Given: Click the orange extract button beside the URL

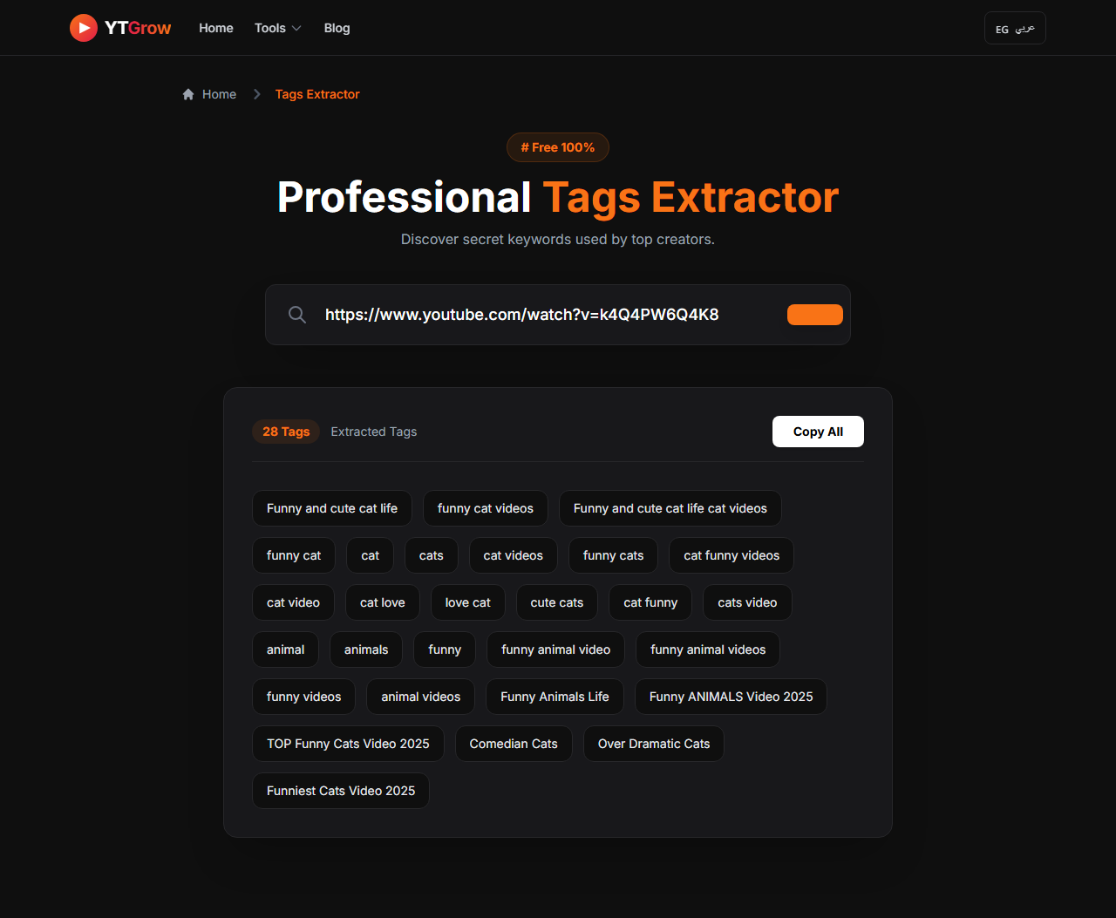Looking at the screenshot, I should (x=814, y=314).
